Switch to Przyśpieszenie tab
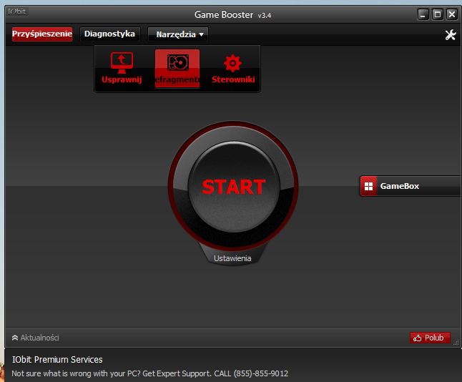The image size is (462, 382). point(42,34)
